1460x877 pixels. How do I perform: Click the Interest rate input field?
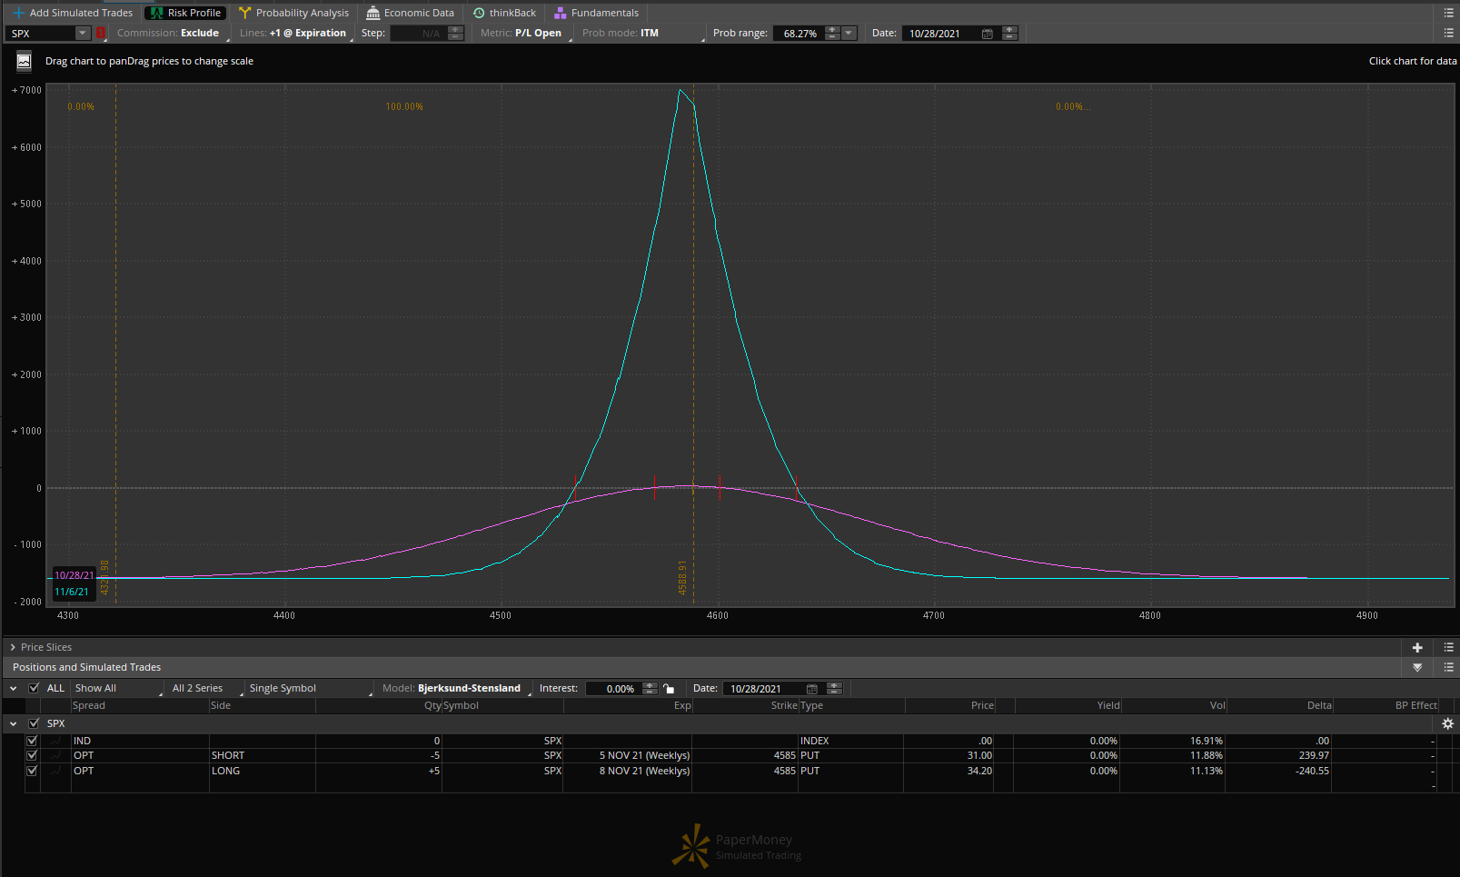(x=614, y=689)
